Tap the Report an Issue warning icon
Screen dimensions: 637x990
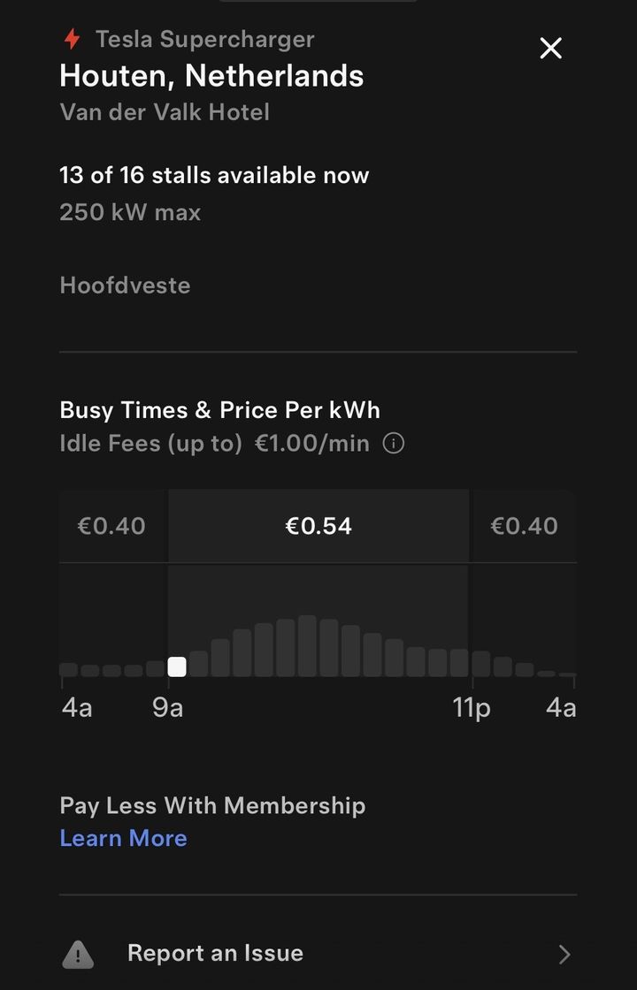click(x=78, y=954)
